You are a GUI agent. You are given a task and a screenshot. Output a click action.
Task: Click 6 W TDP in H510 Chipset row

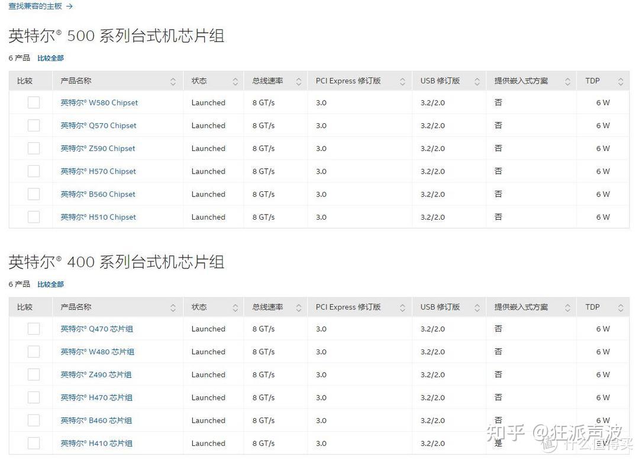pyautogui.click(x=603, y=217)
